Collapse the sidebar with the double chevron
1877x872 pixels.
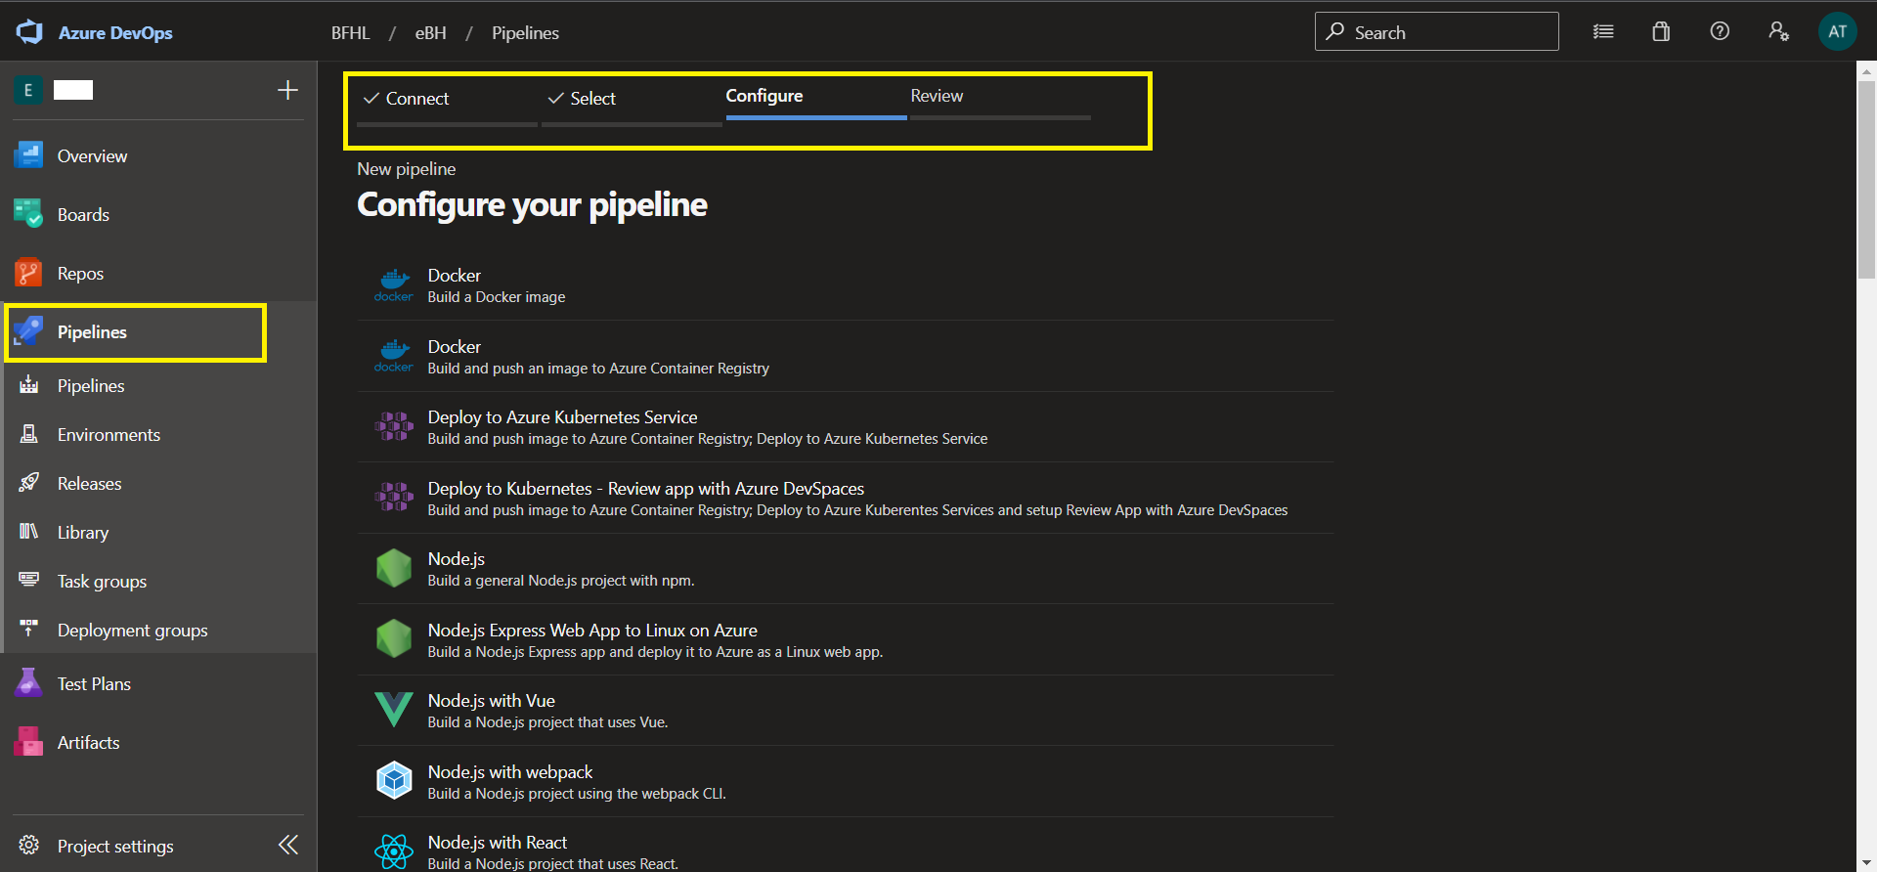[288, 846]
